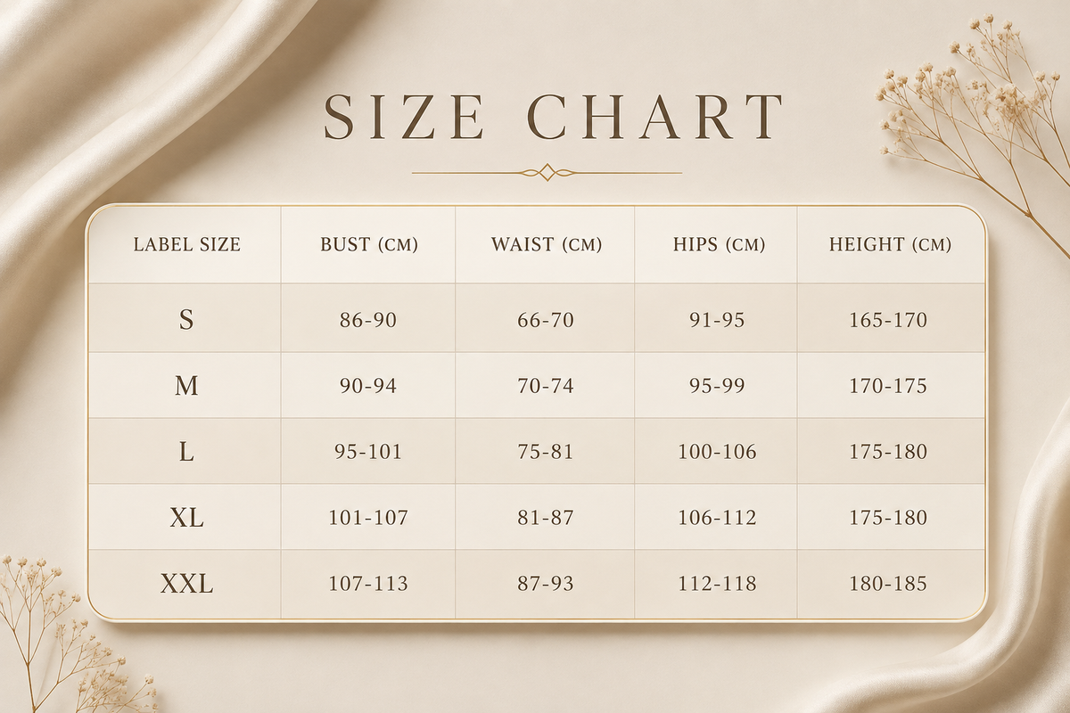Click the S size label

(x=186, y=320)
